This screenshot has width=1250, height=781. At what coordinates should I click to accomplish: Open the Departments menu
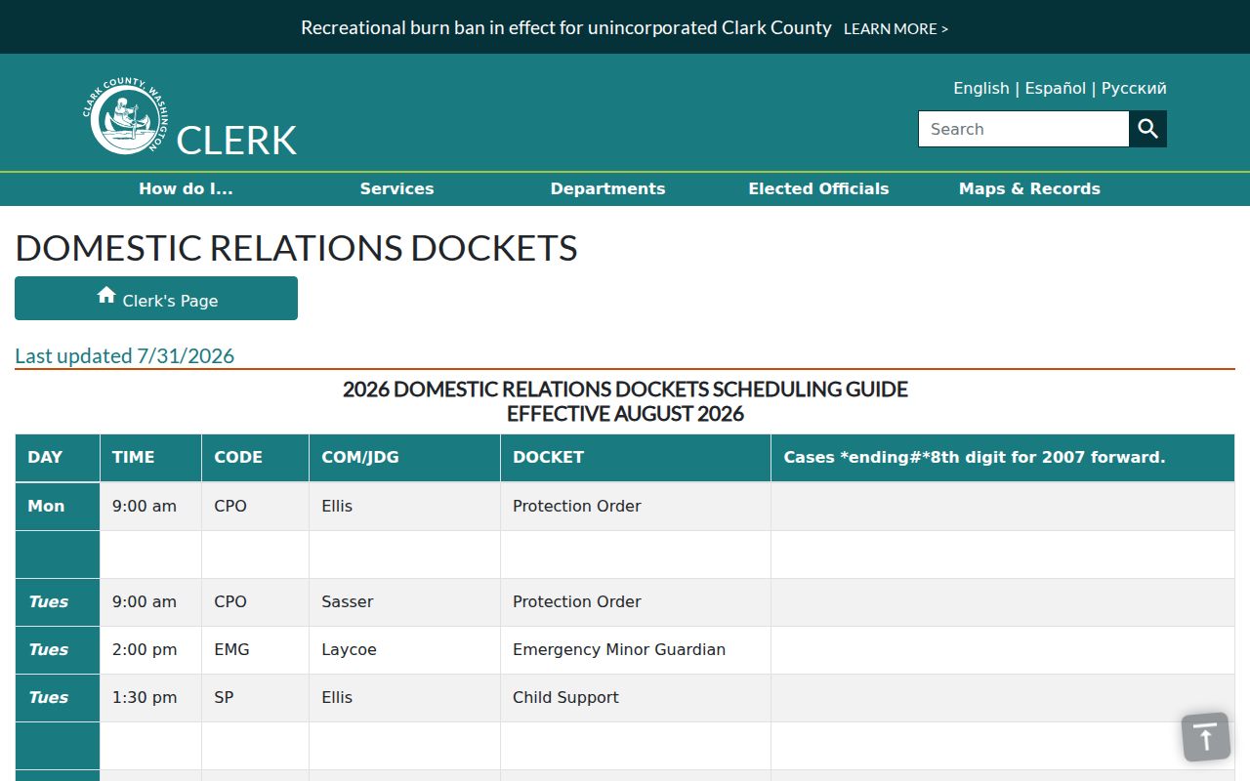click(x=607, y=189)
